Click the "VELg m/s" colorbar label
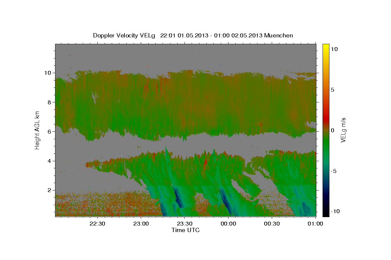Image resolution: width=391 pixels, height=260 pixels. [x=343, y=130]
